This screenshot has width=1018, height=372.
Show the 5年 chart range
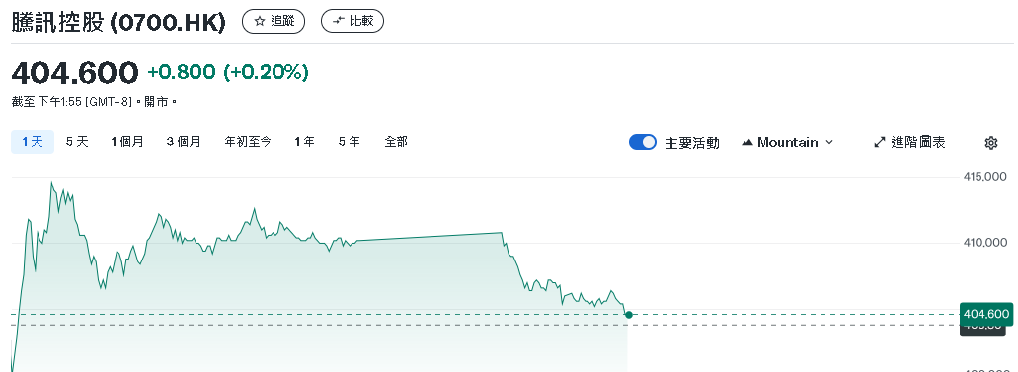(x=349, y=142)
